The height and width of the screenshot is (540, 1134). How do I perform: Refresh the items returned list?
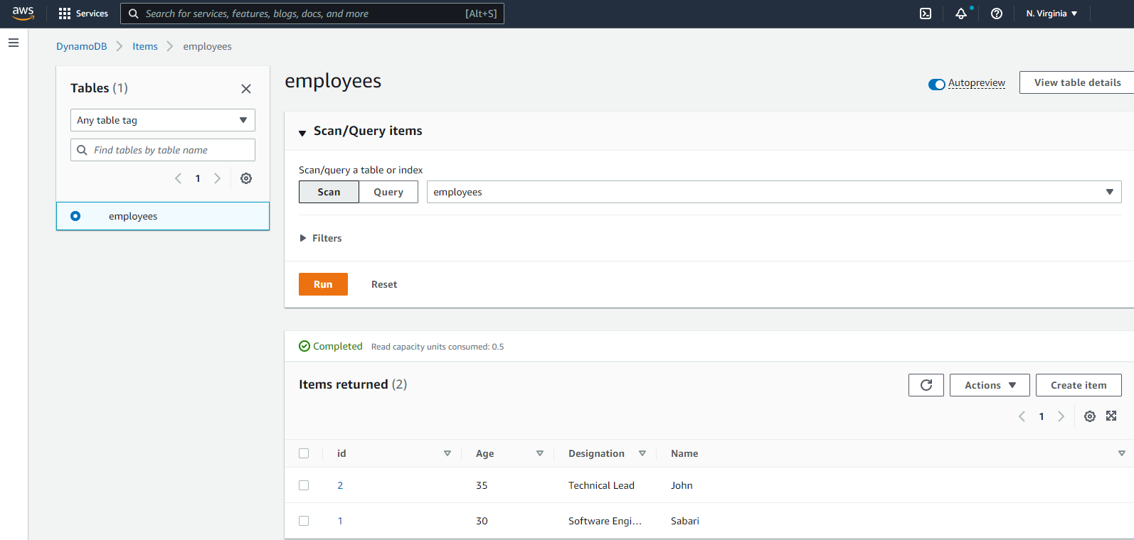click(926, 385)
